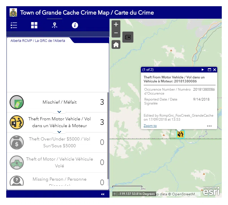228x205 pixels.
Task: Show the next popup record with the arrow
Action: pyautogui.click(x=203, y=70)
